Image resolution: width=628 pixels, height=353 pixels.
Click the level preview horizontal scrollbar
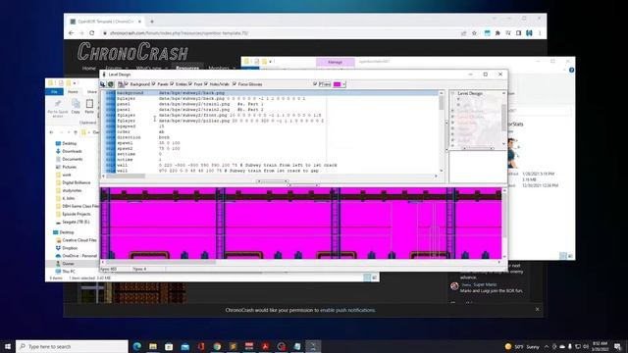[x=299, y=262]
